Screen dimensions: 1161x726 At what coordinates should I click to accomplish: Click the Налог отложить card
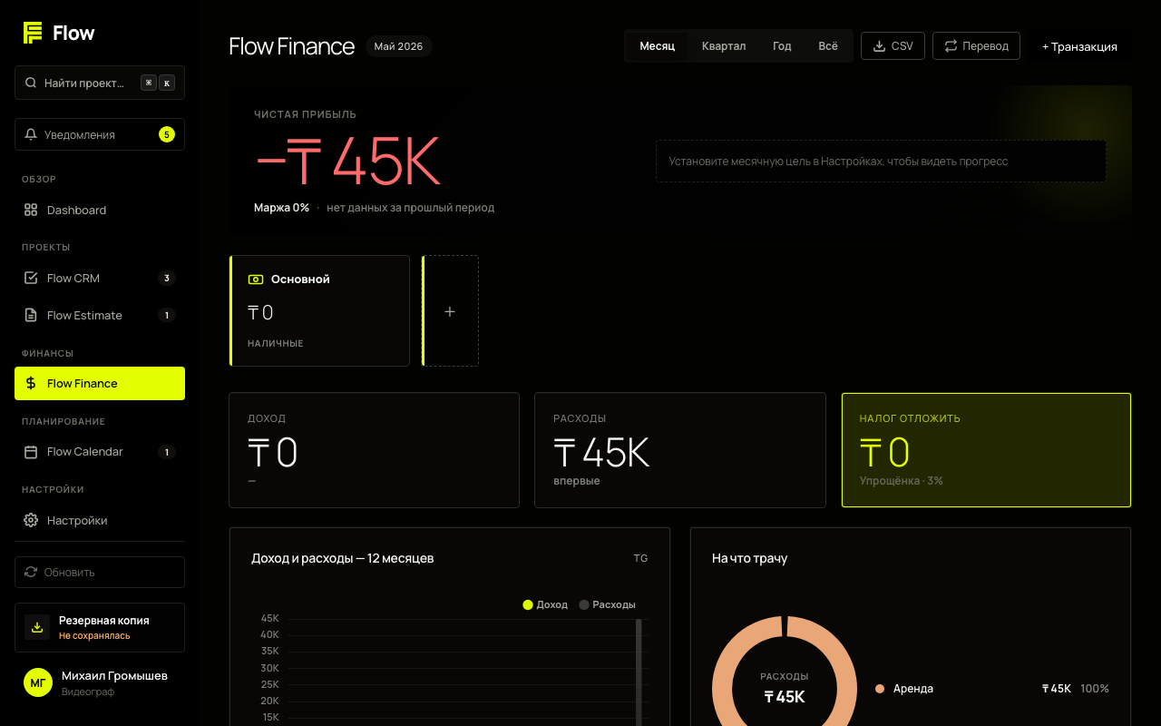coord(986,450)
